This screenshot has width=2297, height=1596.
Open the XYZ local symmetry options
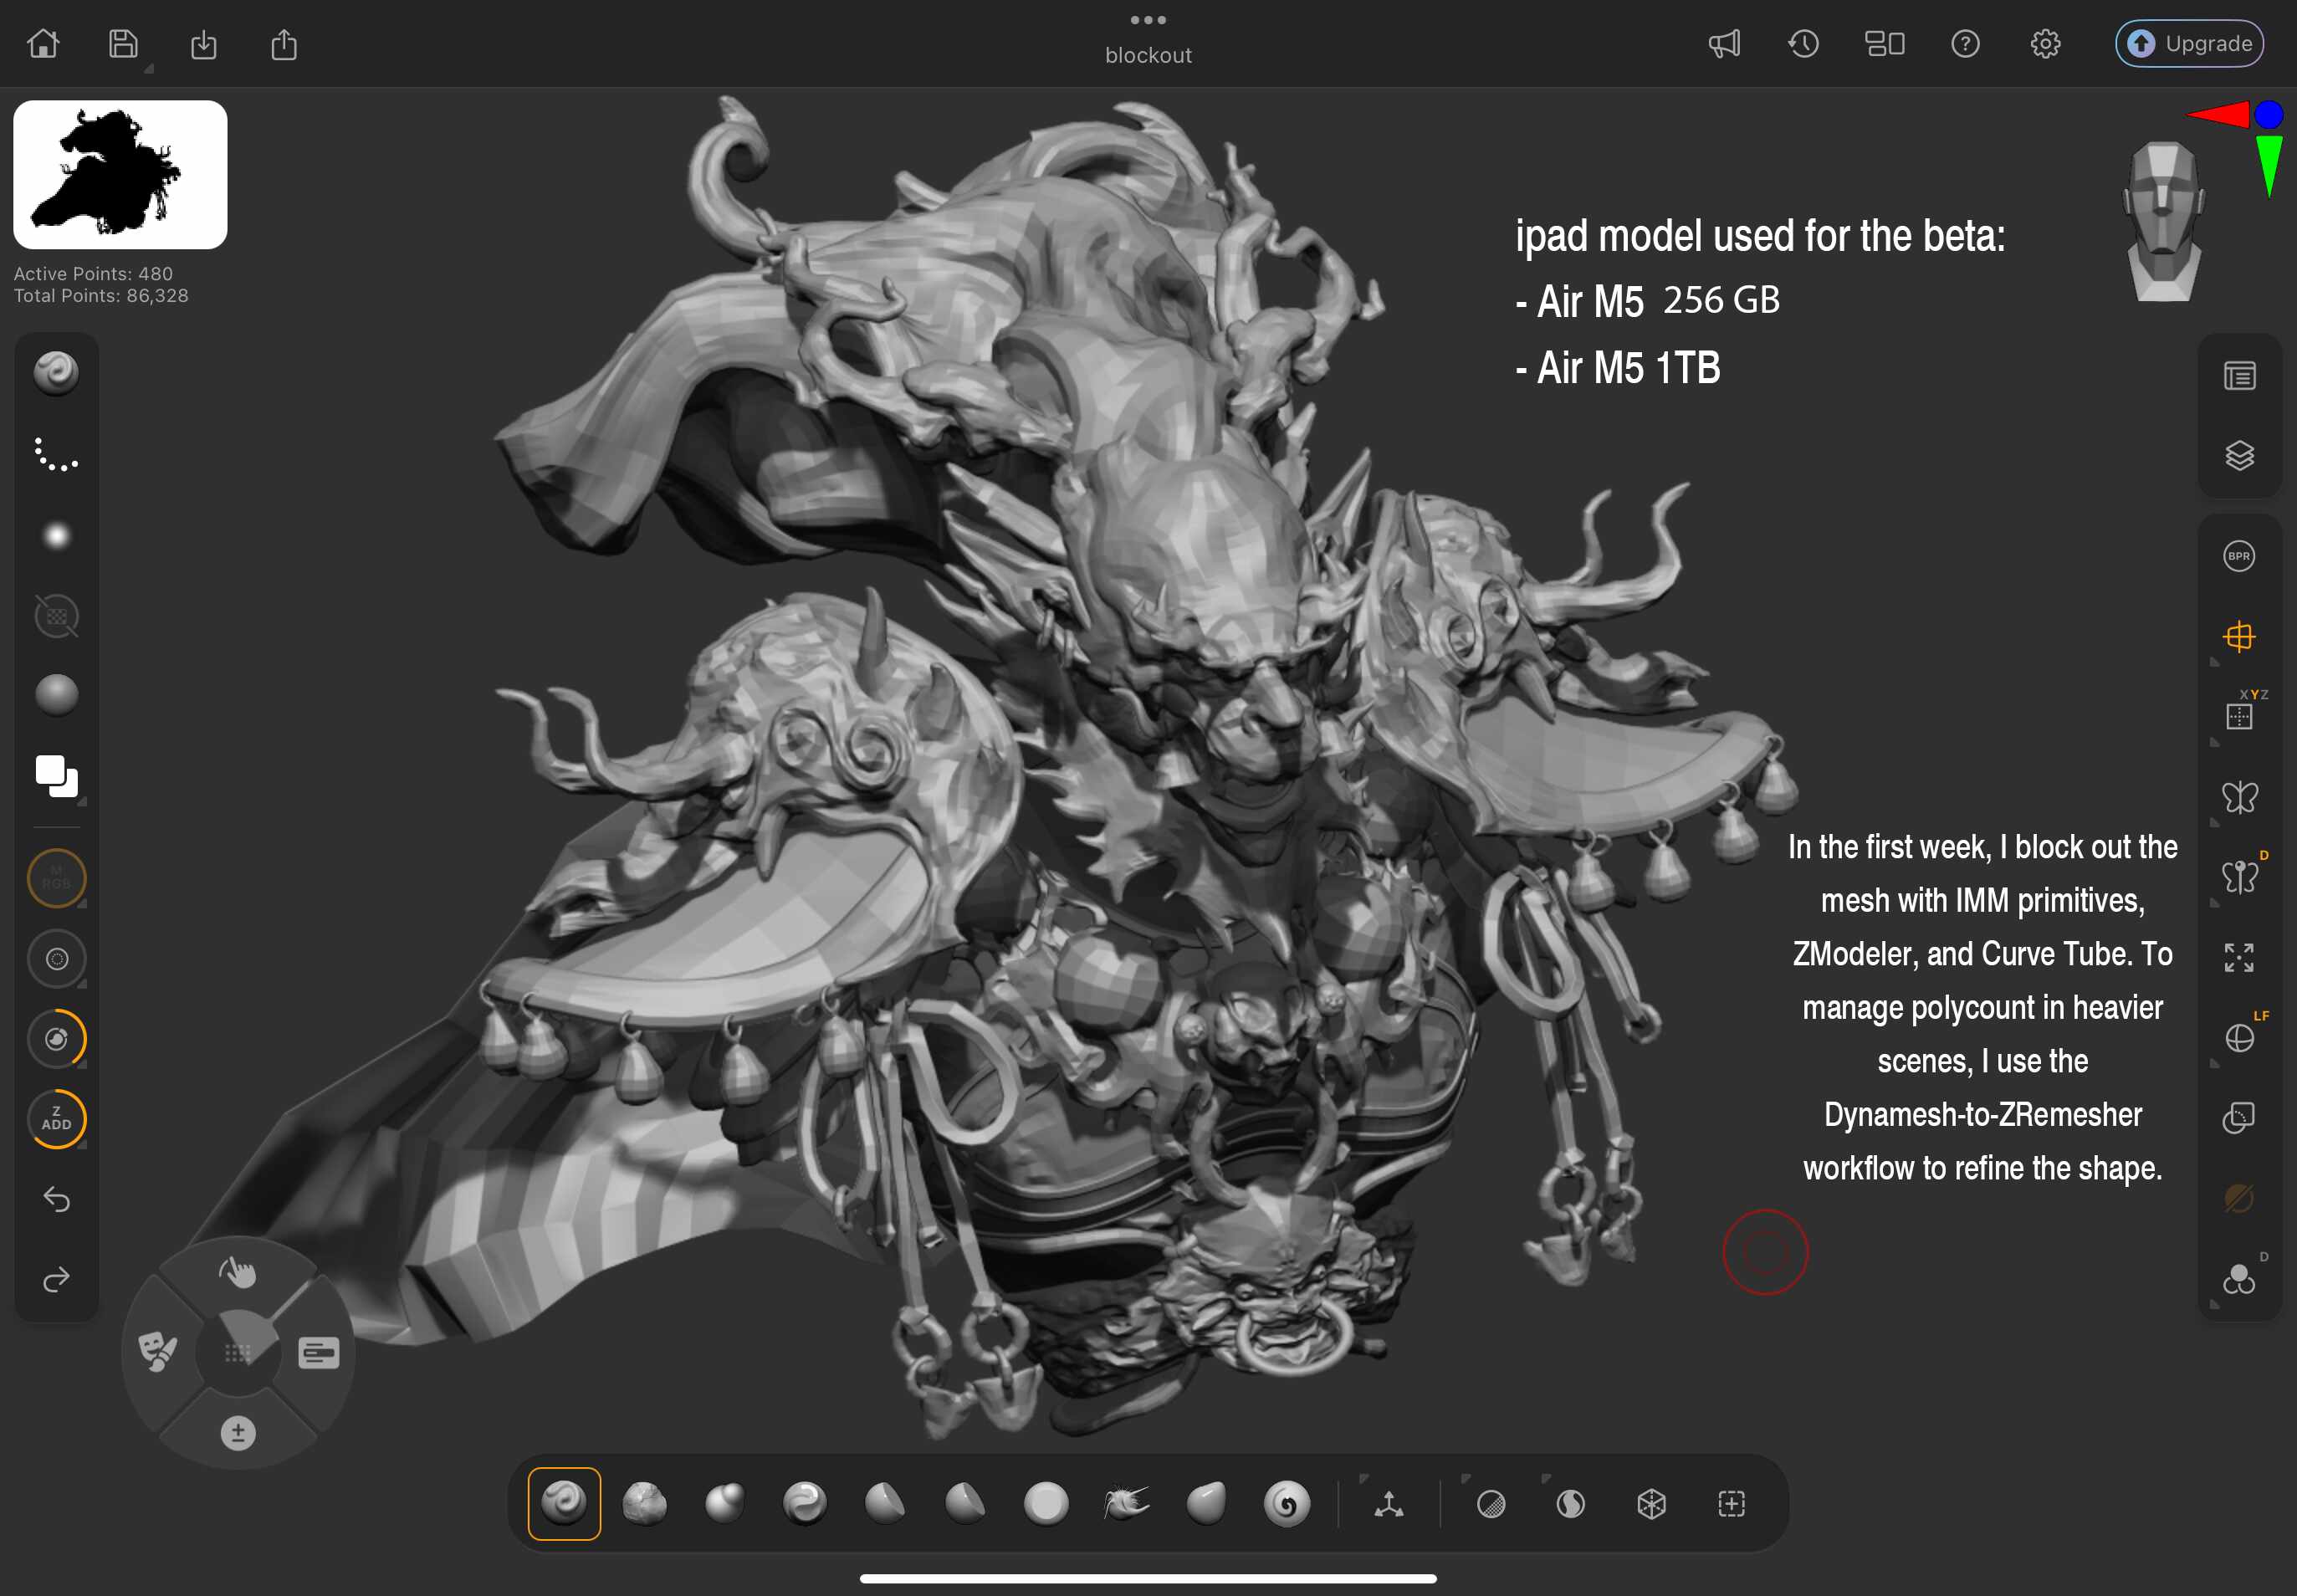[2239, 716]
